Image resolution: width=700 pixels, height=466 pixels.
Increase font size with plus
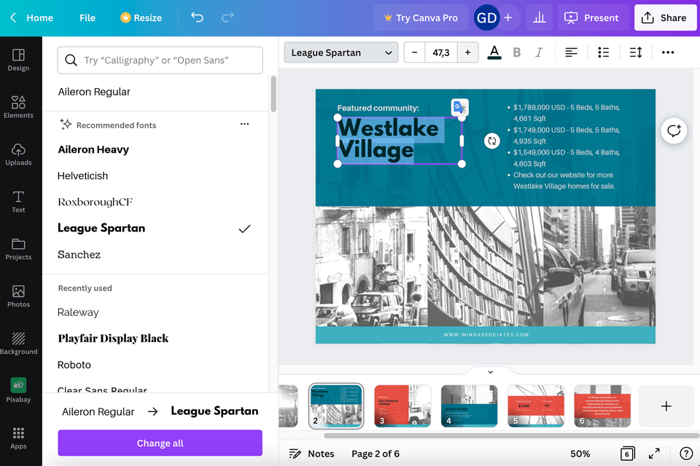[467, 52]
